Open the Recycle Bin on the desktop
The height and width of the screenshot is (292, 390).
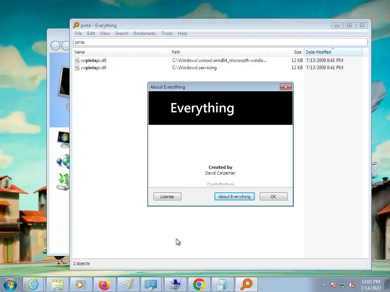coord(377,174)
